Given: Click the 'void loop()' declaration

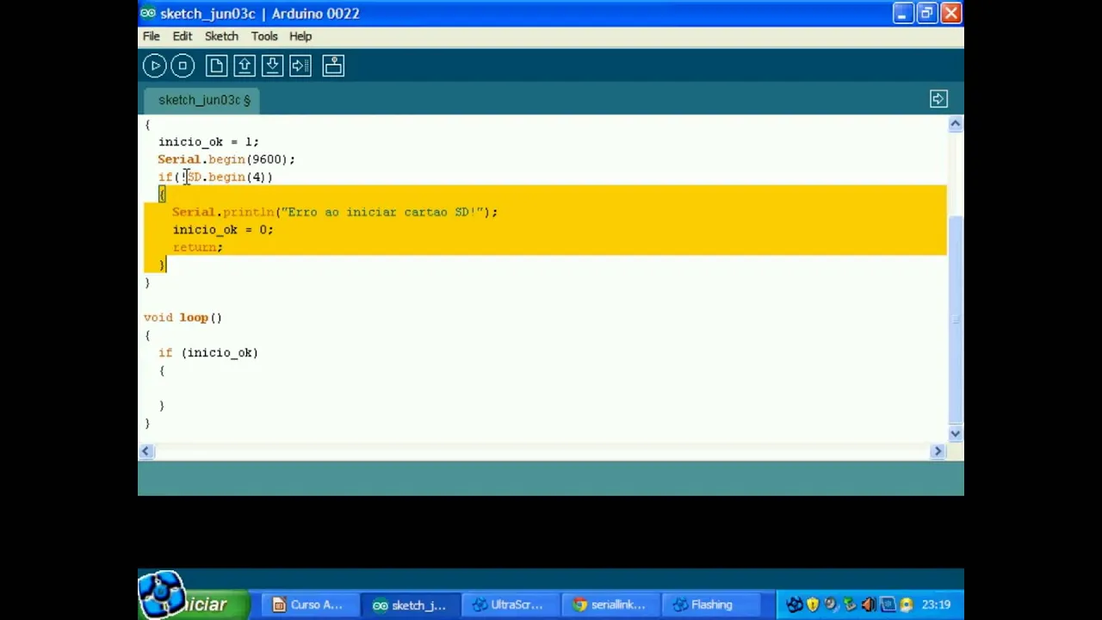Looking at the screenshot, I should 183,318.
